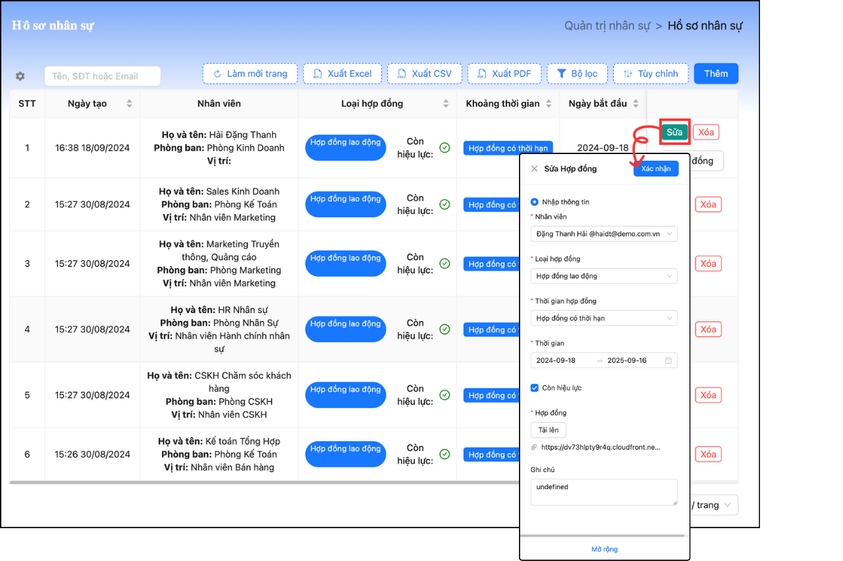Click the search field for Tên, SĐT hoặc Email
843x561 pixels.
tap(102, 76)
